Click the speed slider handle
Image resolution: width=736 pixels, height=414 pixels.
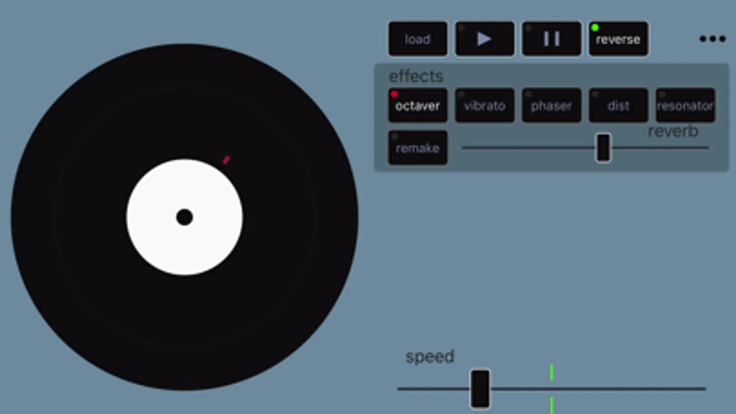(x=480, y=389)
